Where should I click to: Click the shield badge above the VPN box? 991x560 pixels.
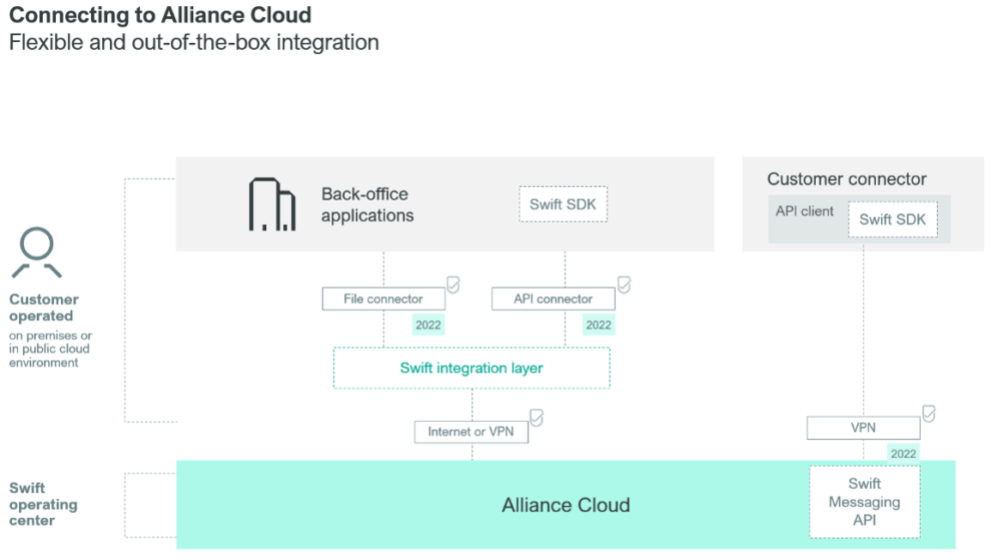pyautogui.click(x=928, y=412)
